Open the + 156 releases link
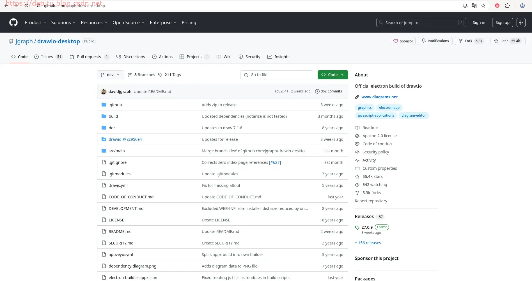532x281 pixels. point(368,243)
